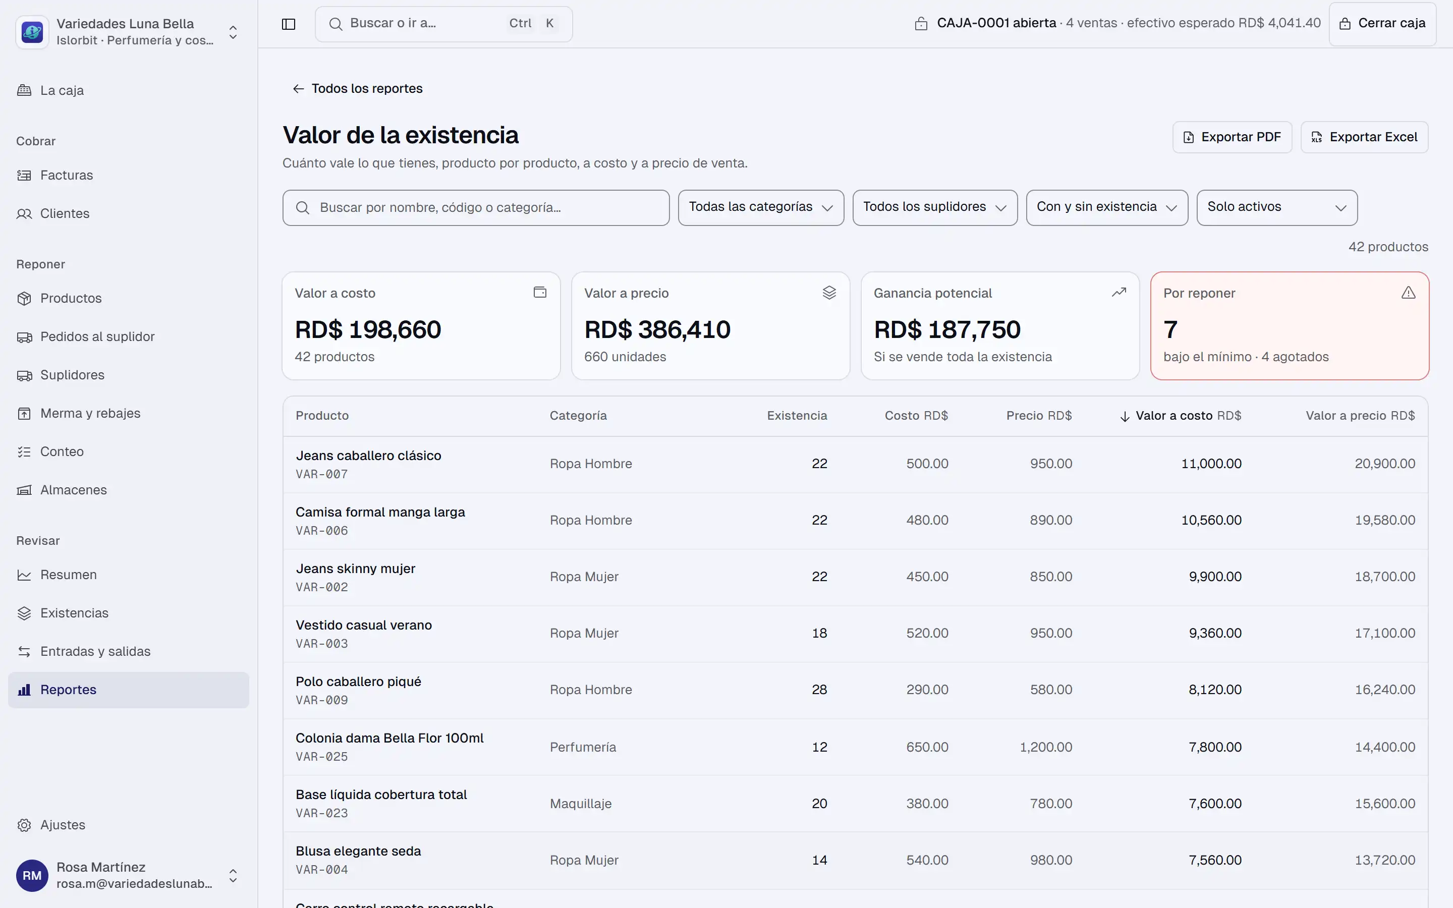
Task: Click the Clientes people icon
Action: tap(24, 214)
